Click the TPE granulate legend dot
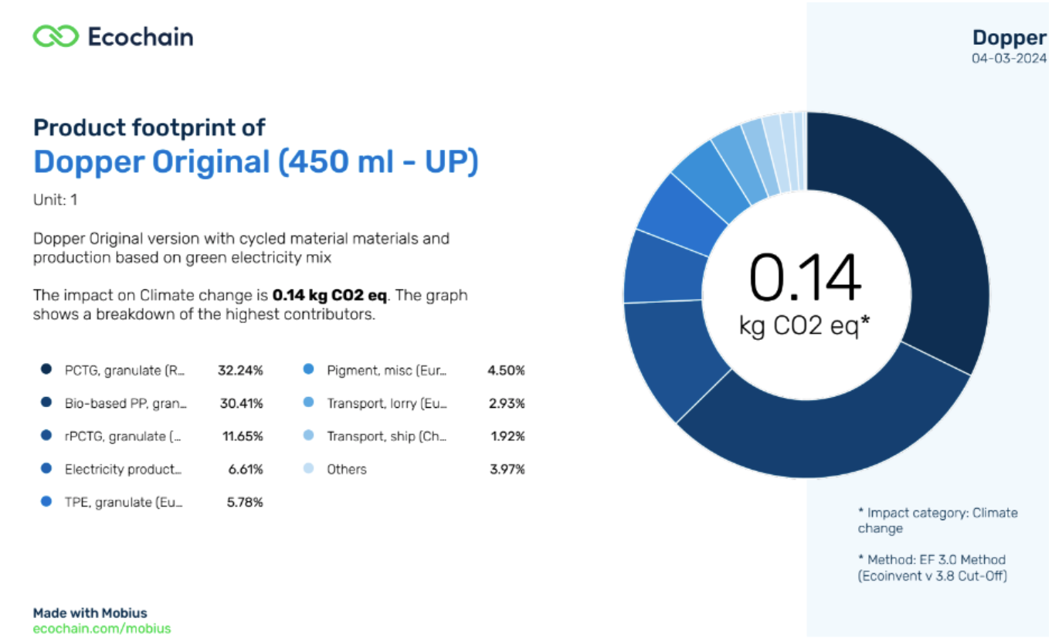 click(x=48, y=501)
